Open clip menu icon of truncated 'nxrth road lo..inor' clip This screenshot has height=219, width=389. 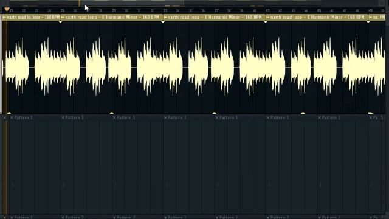4,18
